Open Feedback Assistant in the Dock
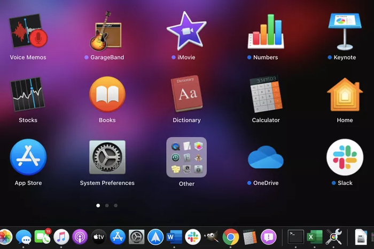Screen dimensions: 374x249 coord(269,237)
